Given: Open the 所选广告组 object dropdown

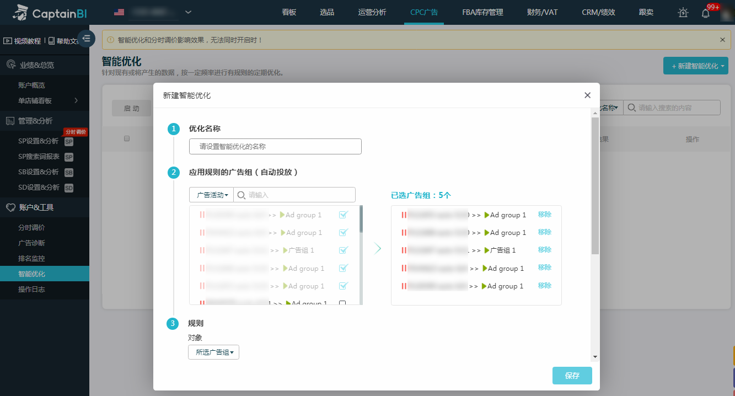Looking at the screenshot, I should [213, 352].
